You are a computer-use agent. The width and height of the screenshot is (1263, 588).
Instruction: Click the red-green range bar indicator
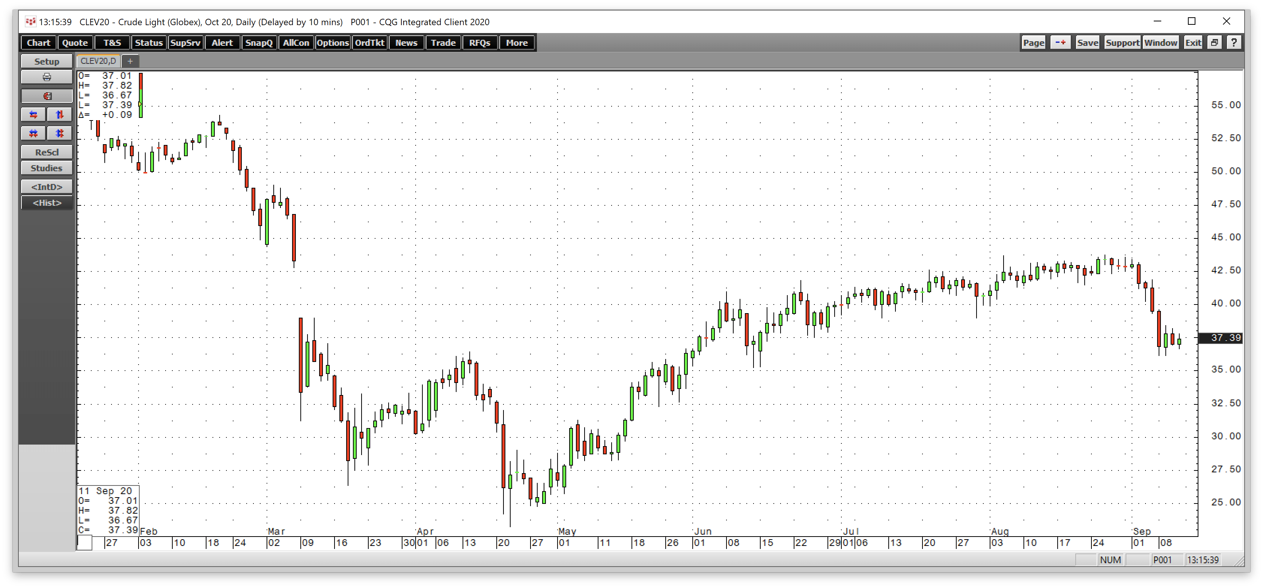coord(141,95)
